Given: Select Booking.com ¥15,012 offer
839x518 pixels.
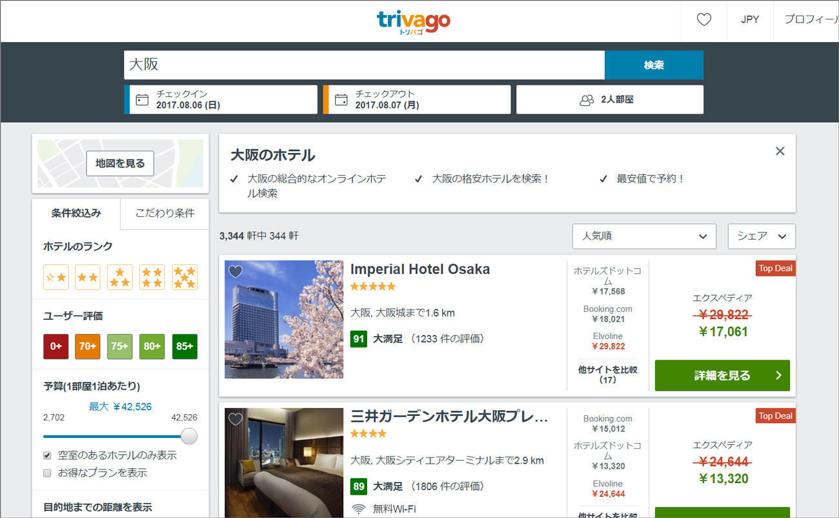Looking at the screenshot, I should 607,424.
